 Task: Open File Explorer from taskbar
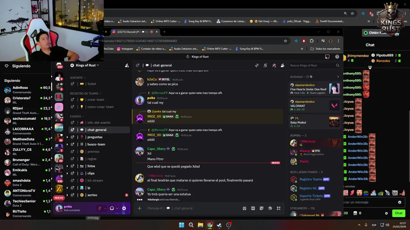coord(200,225)
